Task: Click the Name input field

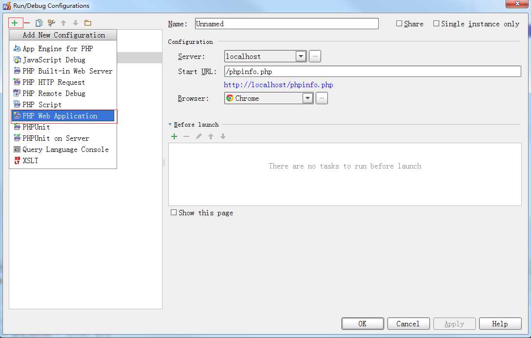Action: (287, 24)
